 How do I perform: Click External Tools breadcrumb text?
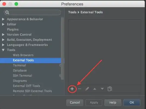[92, 12]
